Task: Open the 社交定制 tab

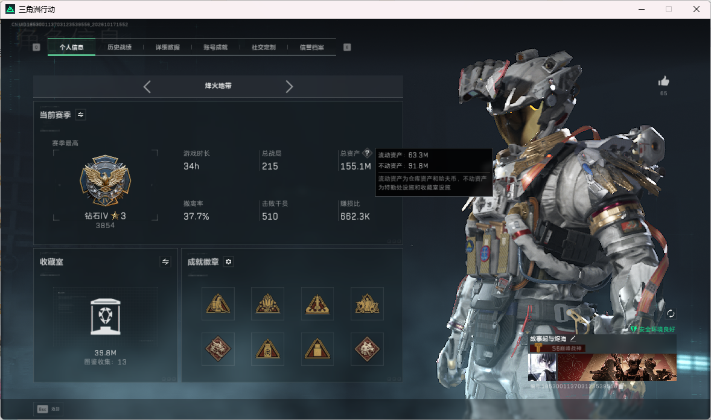Action: click(263, 47)
